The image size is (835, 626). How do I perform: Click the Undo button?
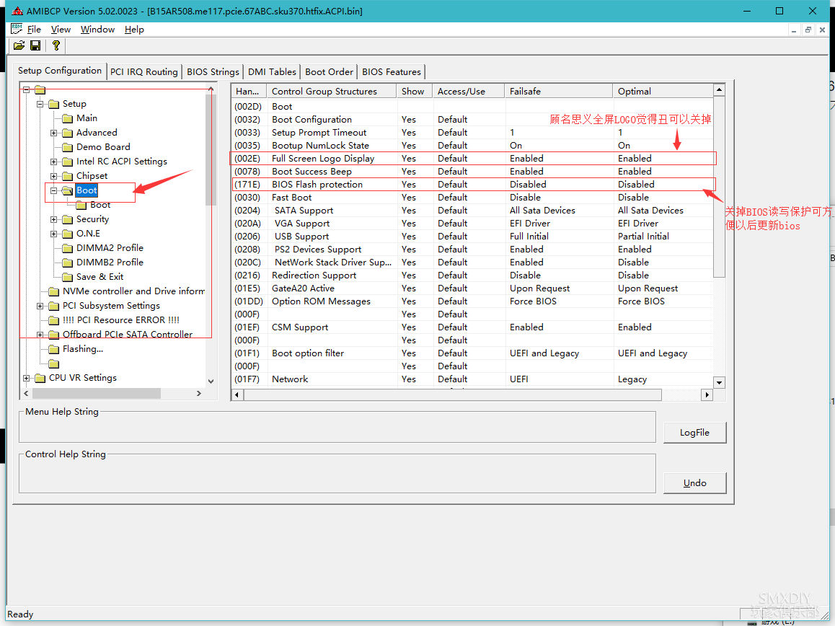[694, 483]
